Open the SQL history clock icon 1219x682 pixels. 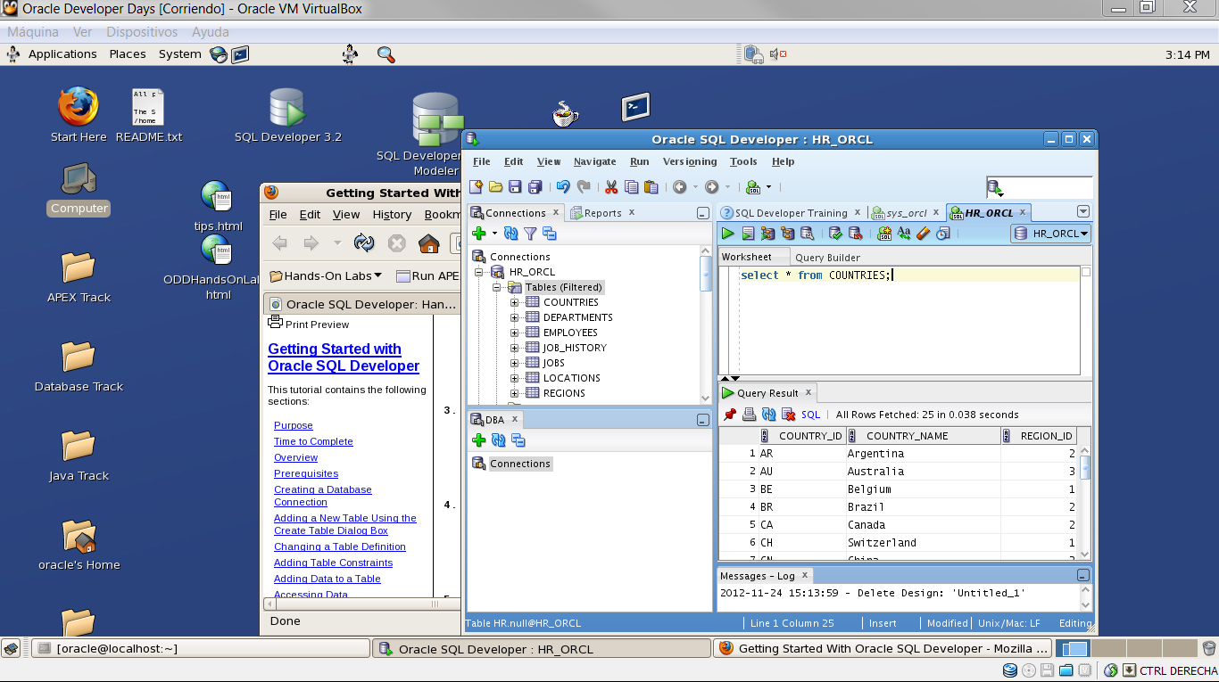[x=943, y=233]
